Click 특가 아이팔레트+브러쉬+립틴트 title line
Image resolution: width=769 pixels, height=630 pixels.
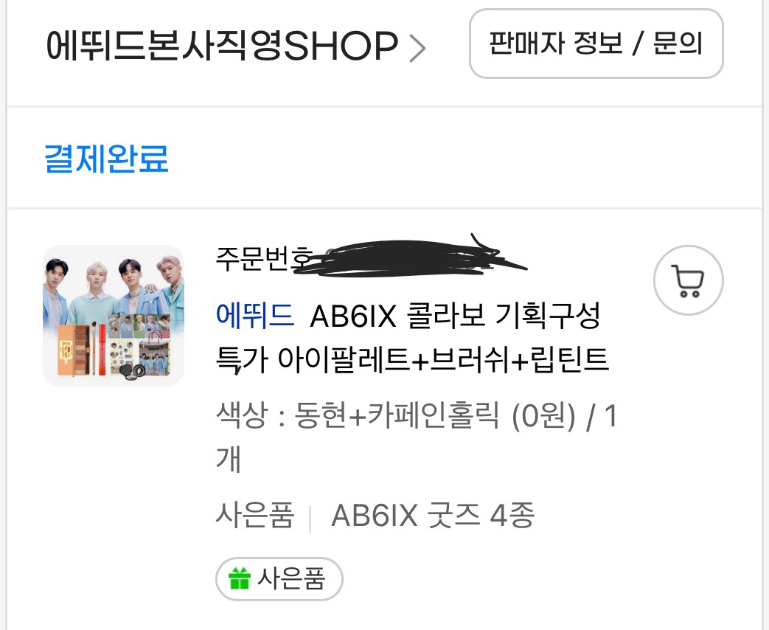pyautogui.click(x=412, y=359)
